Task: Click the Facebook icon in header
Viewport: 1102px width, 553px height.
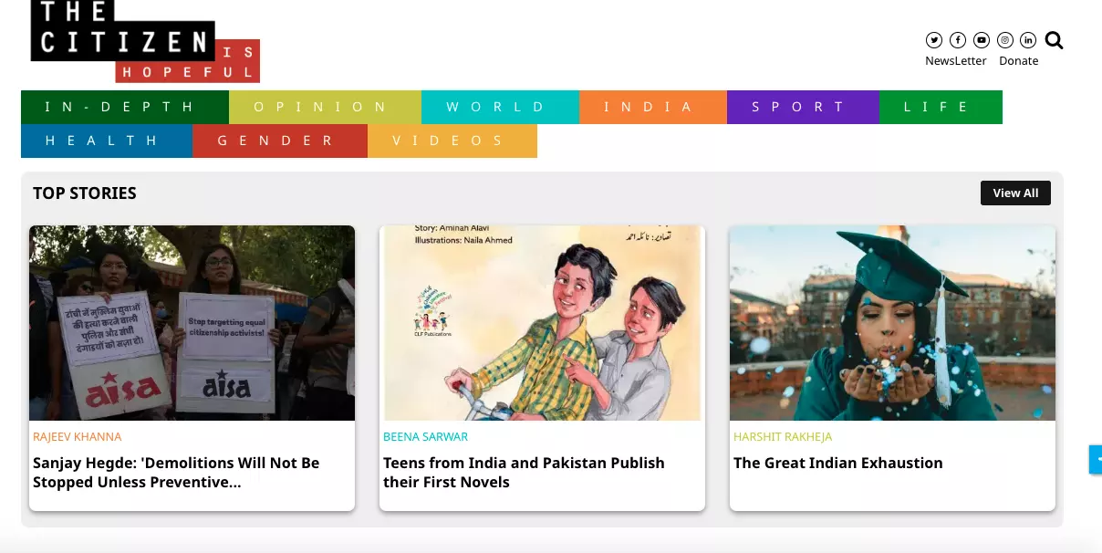Action: click(957, 40)
